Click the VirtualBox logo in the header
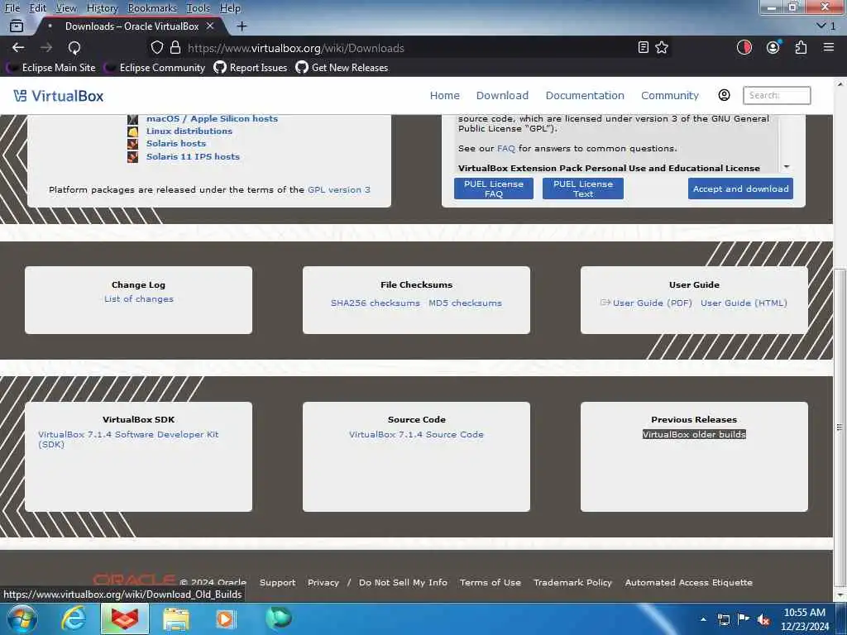The width and height of the screenshot is (847, 635). [59, 96]
